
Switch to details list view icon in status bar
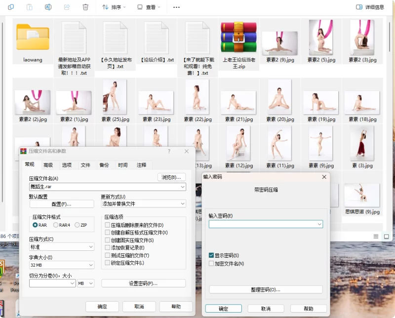[376, 237]
